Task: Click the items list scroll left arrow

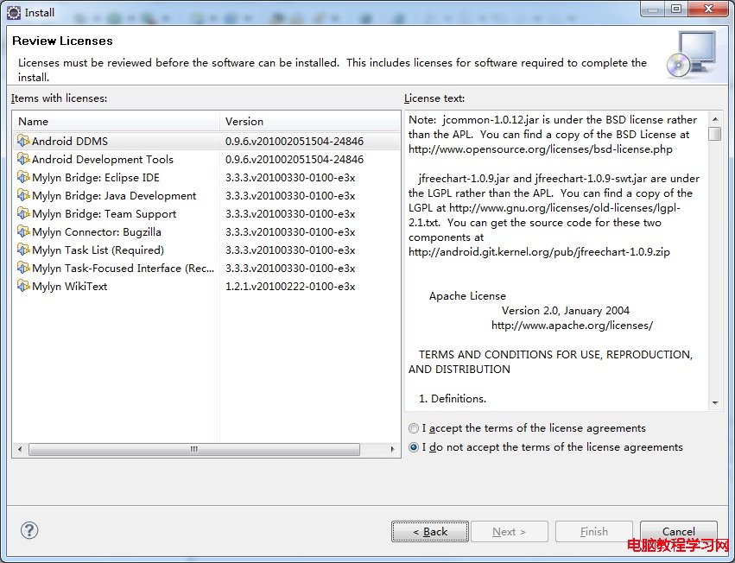Action: 20,449
